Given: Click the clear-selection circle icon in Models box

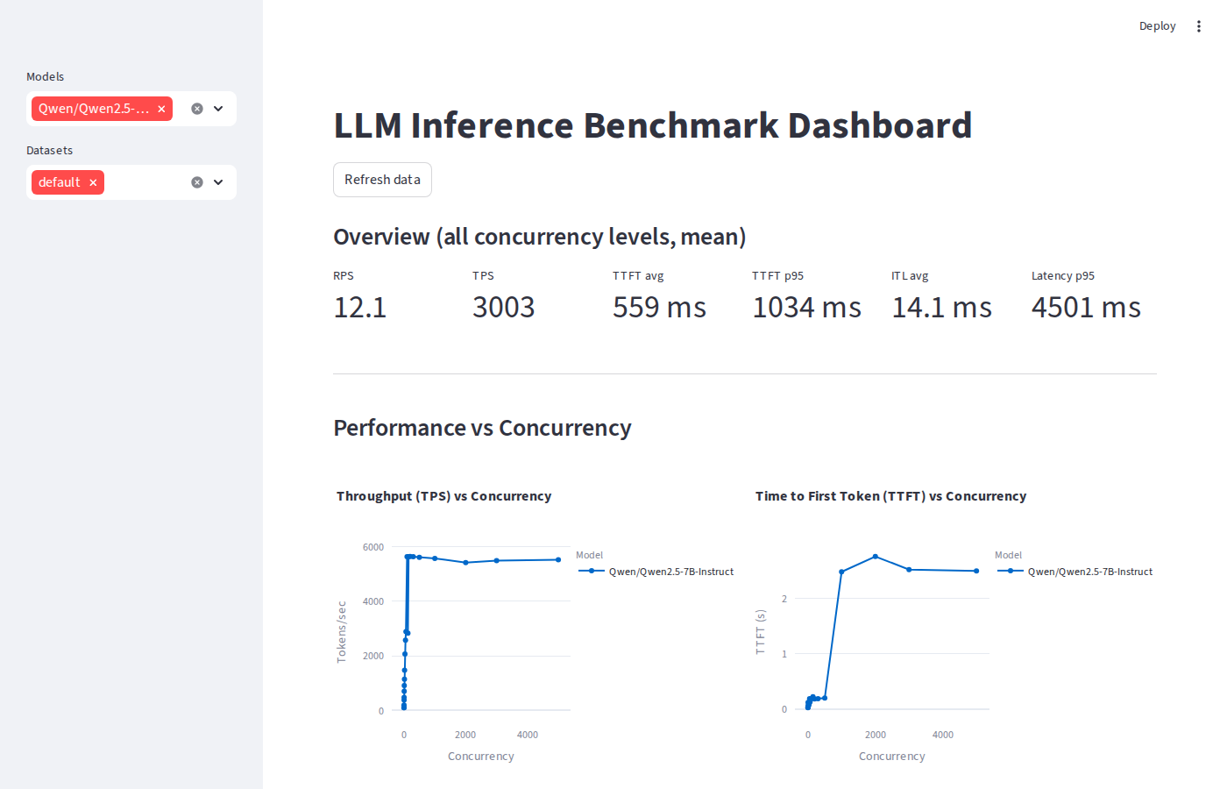Looking at the screenshot, I should (196, 108).
